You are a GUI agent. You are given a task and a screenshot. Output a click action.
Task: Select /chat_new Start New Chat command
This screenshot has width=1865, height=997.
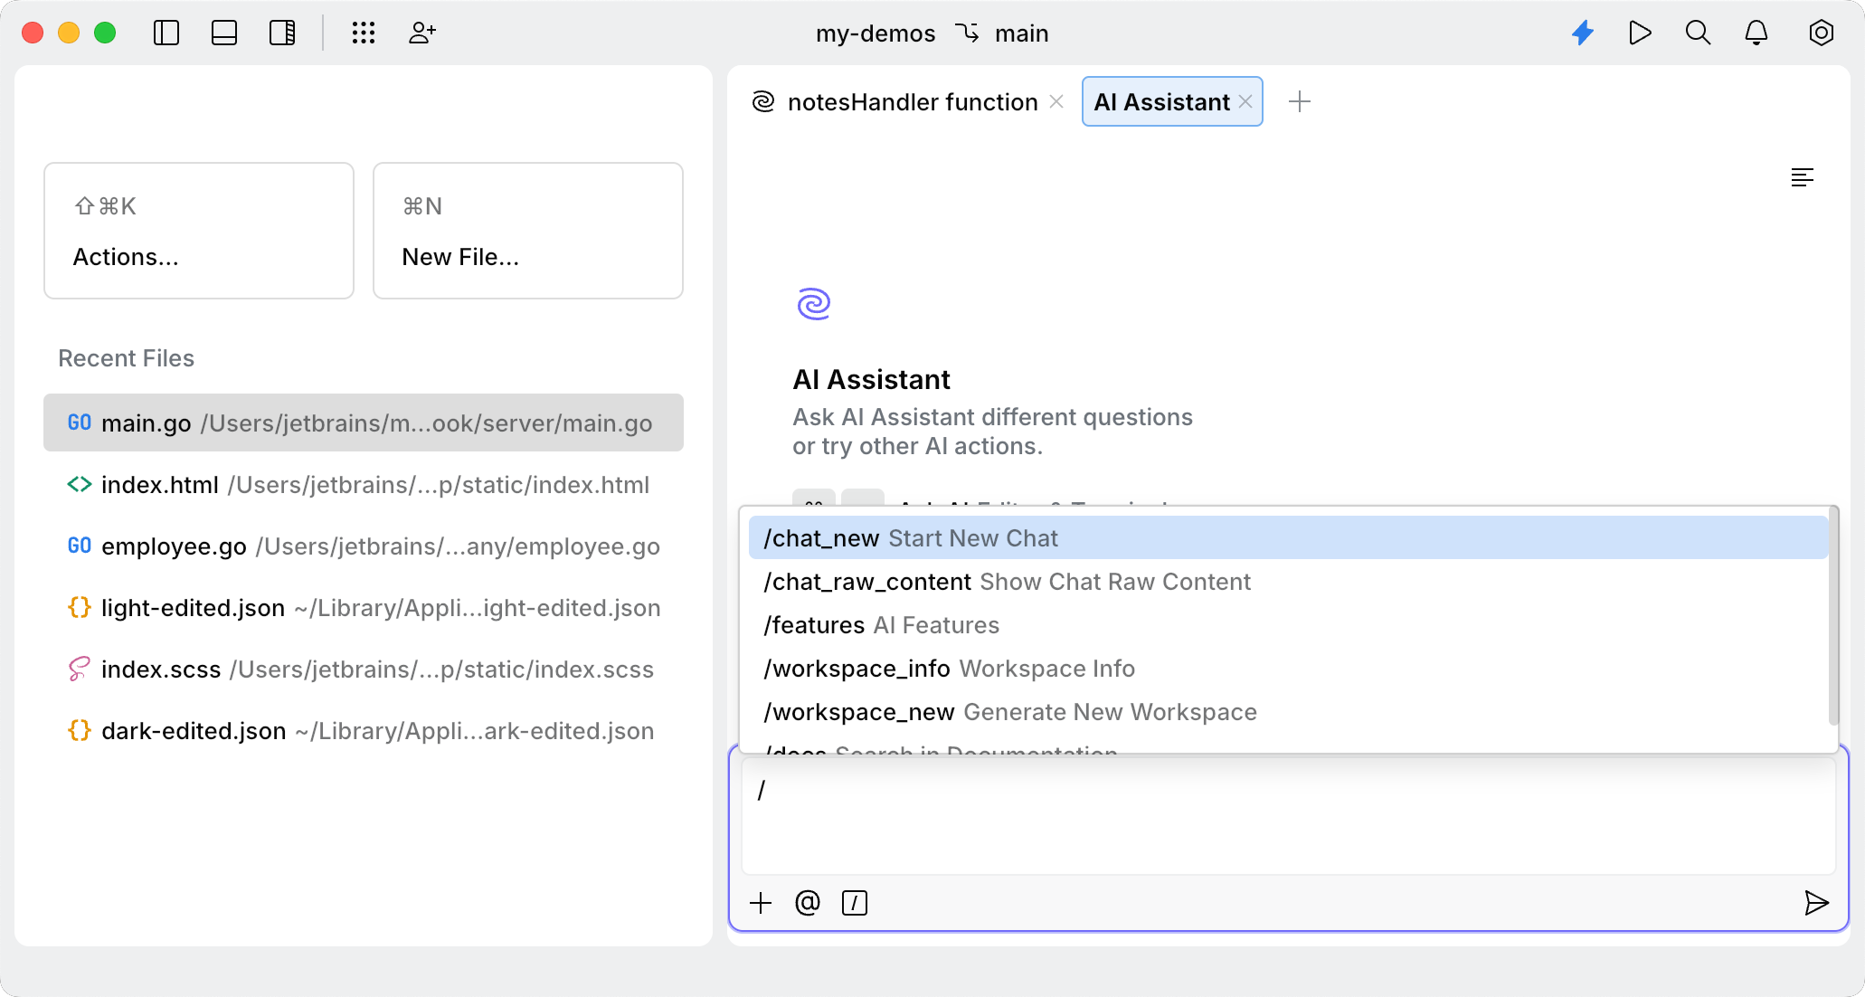click(1288, 538)
